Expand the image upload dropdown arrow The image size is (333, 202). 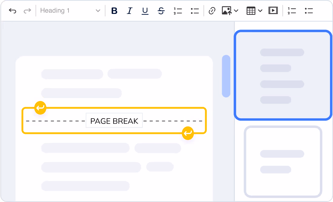click(x=236, y=11)
